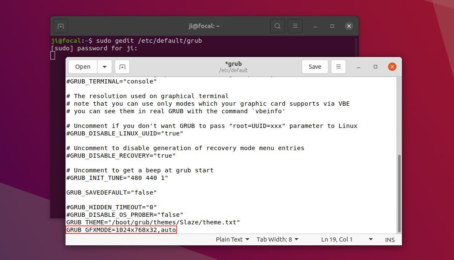Place cursor on GRUB_GFXMODE line
Viewport: 454px width, 260px height.
pos(121,230)
